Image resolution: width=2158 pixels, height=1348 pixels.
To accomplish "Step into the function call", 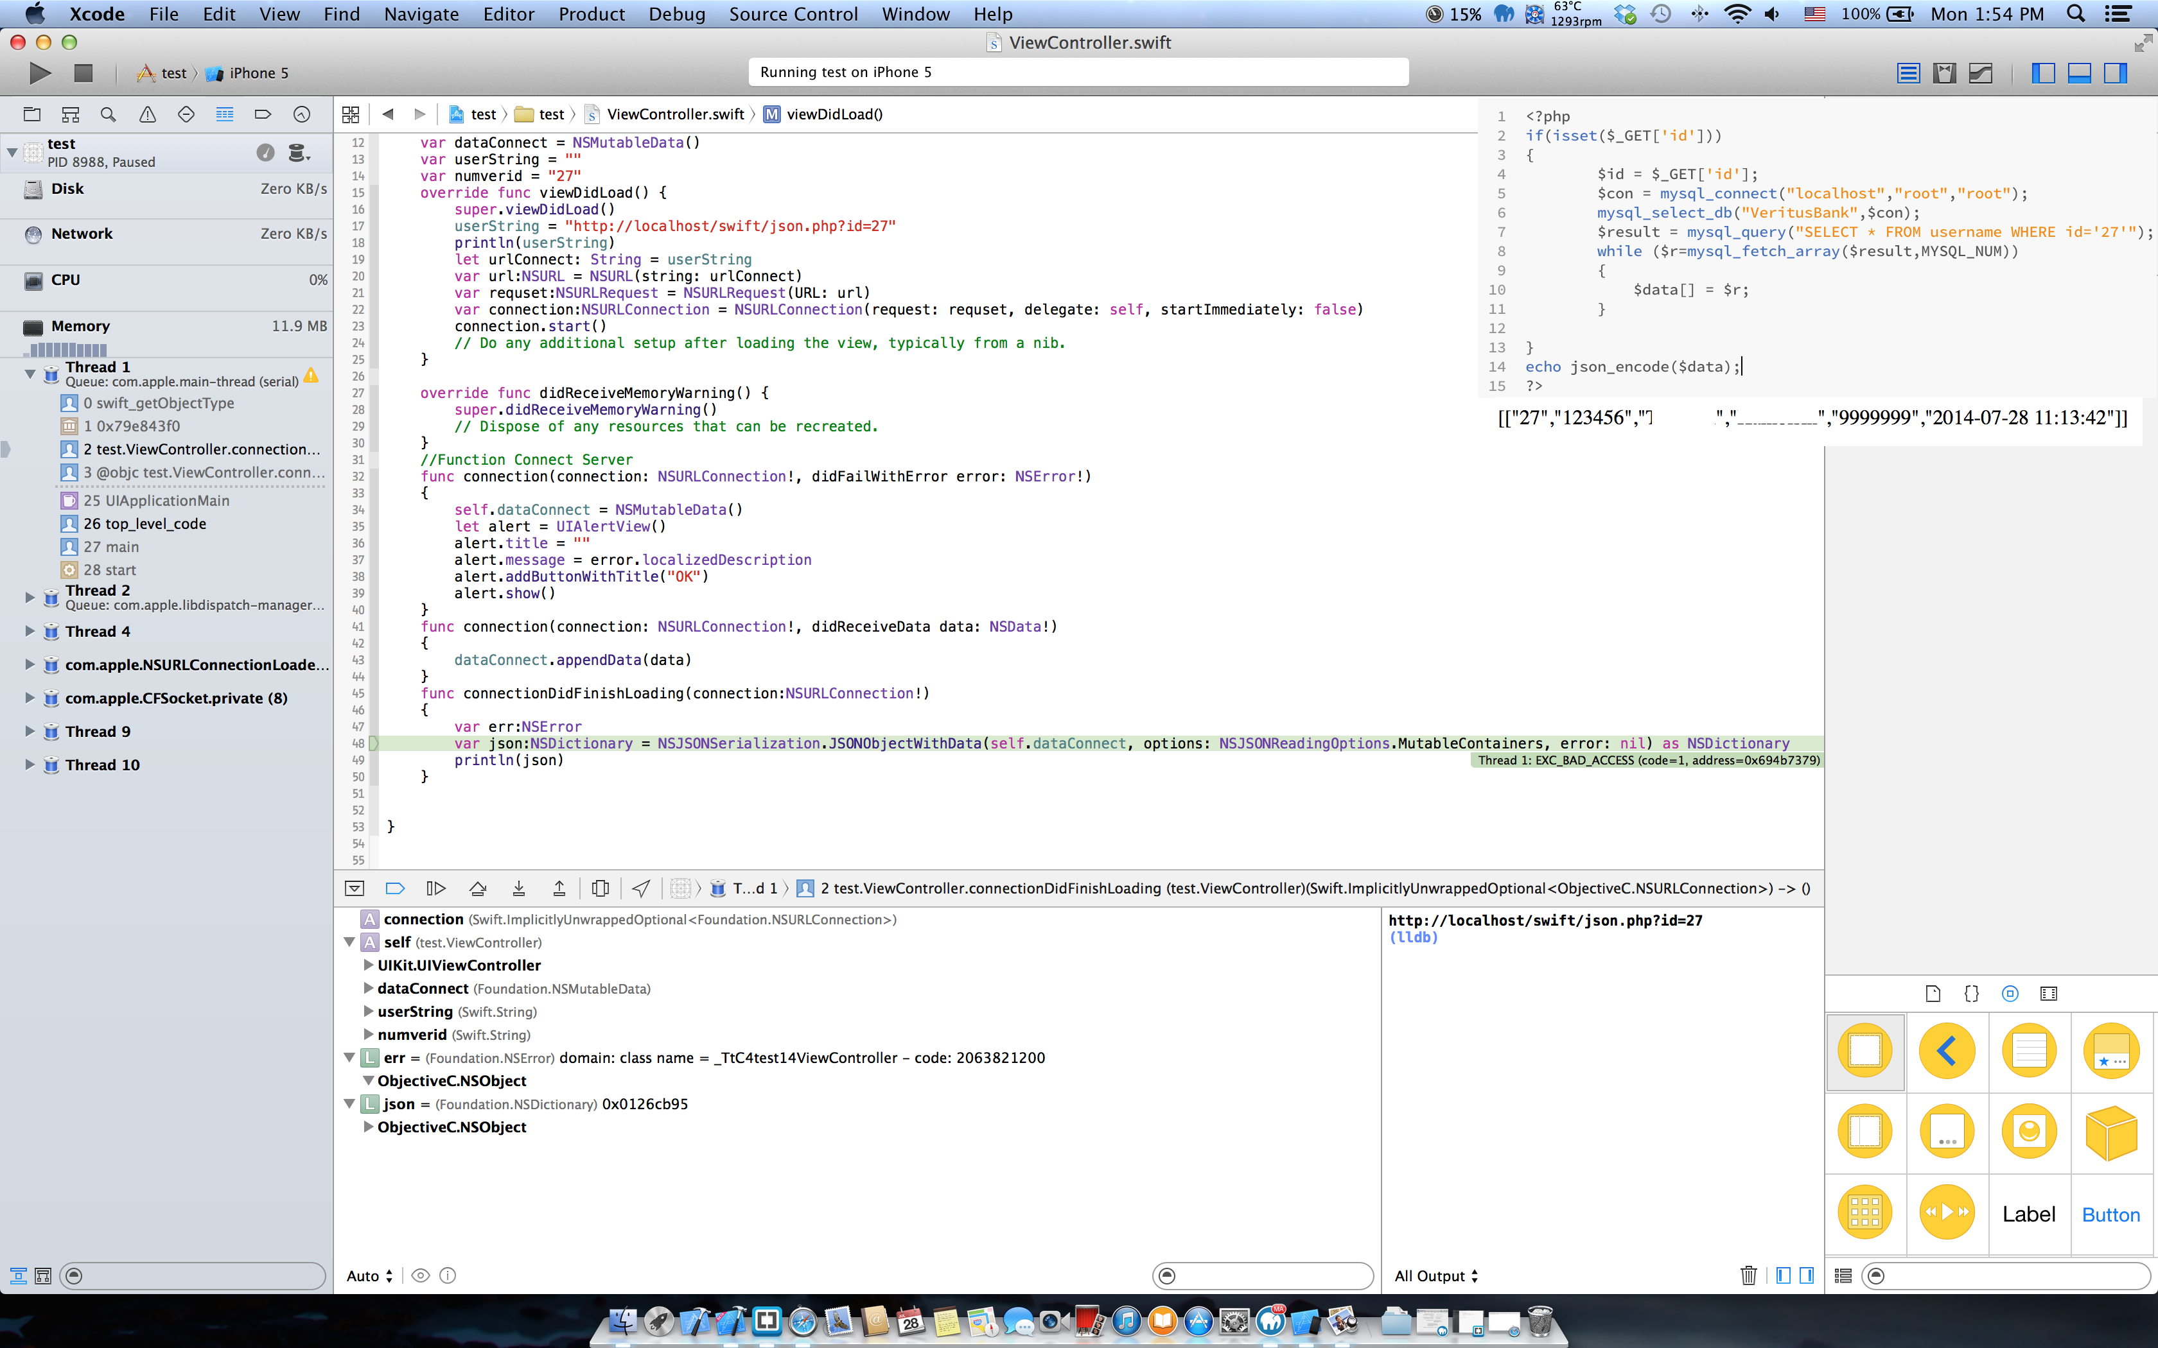I will [x=519, y=888].
